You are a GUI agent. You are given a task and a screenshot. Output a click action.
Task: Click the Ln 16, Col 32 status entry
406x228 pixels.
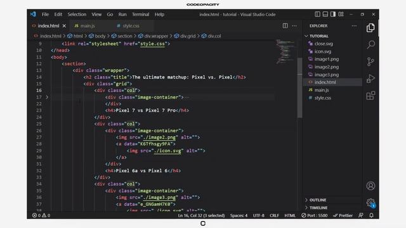(201, 215)
